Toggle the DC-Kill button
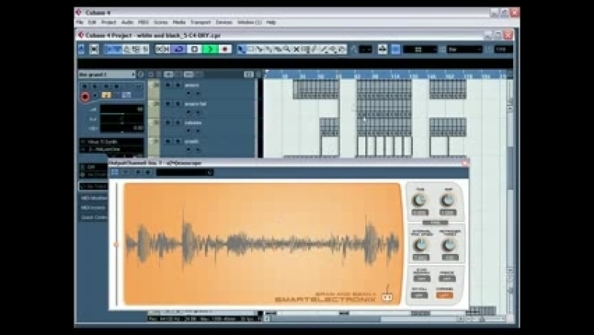Screen dimensions: 594x335 419,295
